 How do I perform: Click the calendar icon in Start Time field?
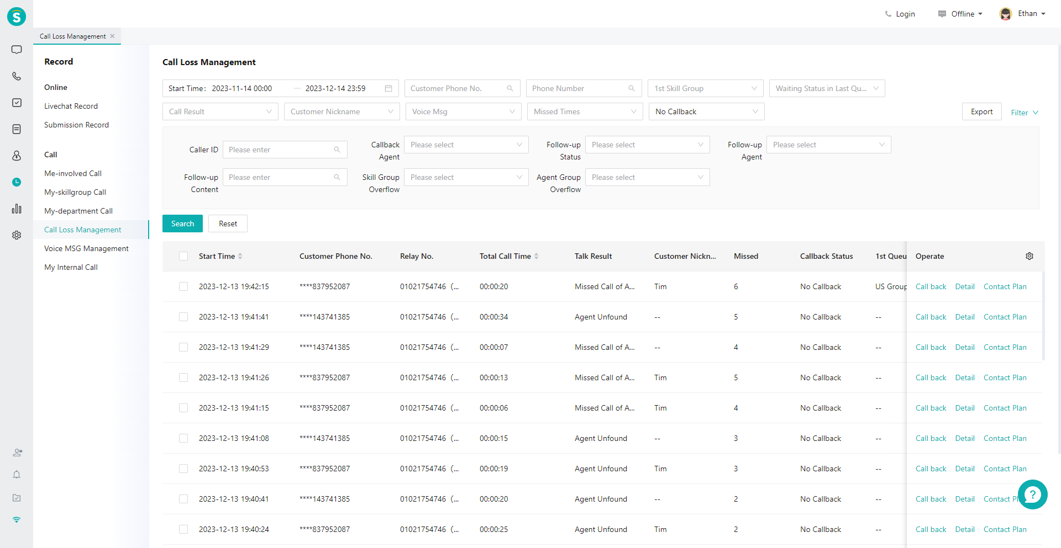pyautogui.click(x=388, y=88)
